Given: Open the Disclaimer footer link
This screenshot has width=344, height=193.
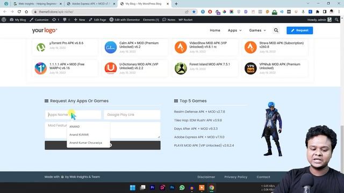Looking at the screenshot, I should [206, 177].
